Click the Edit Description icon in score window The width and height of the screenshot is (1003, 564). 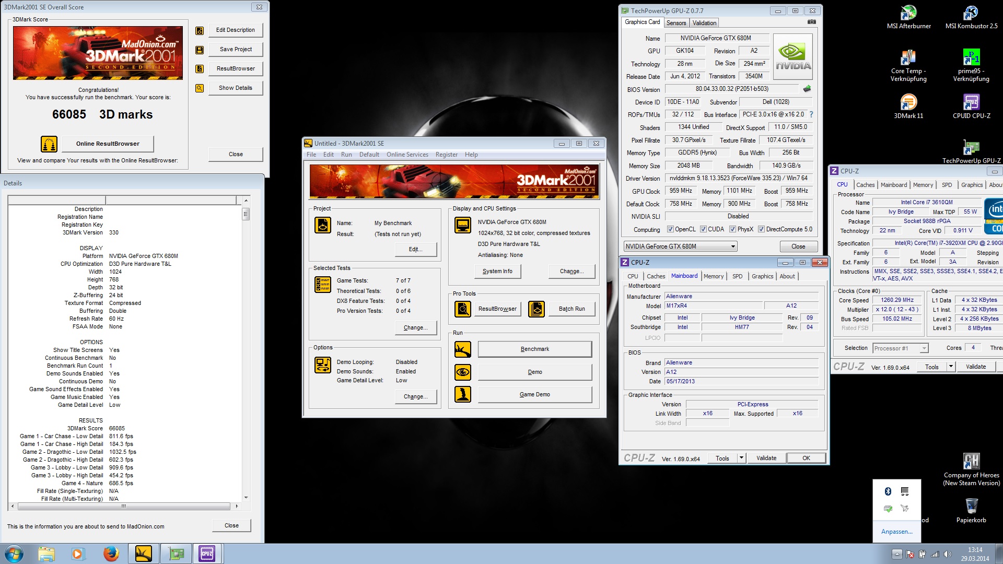coord(200,31)
